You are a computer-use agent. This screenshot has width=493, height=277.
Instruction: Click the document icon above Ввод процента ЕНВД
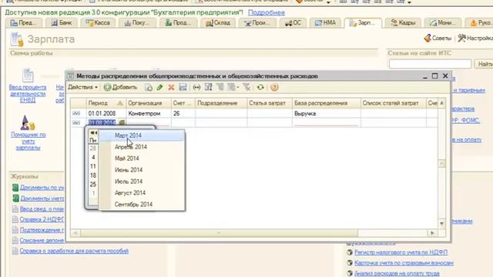(28, 75)
